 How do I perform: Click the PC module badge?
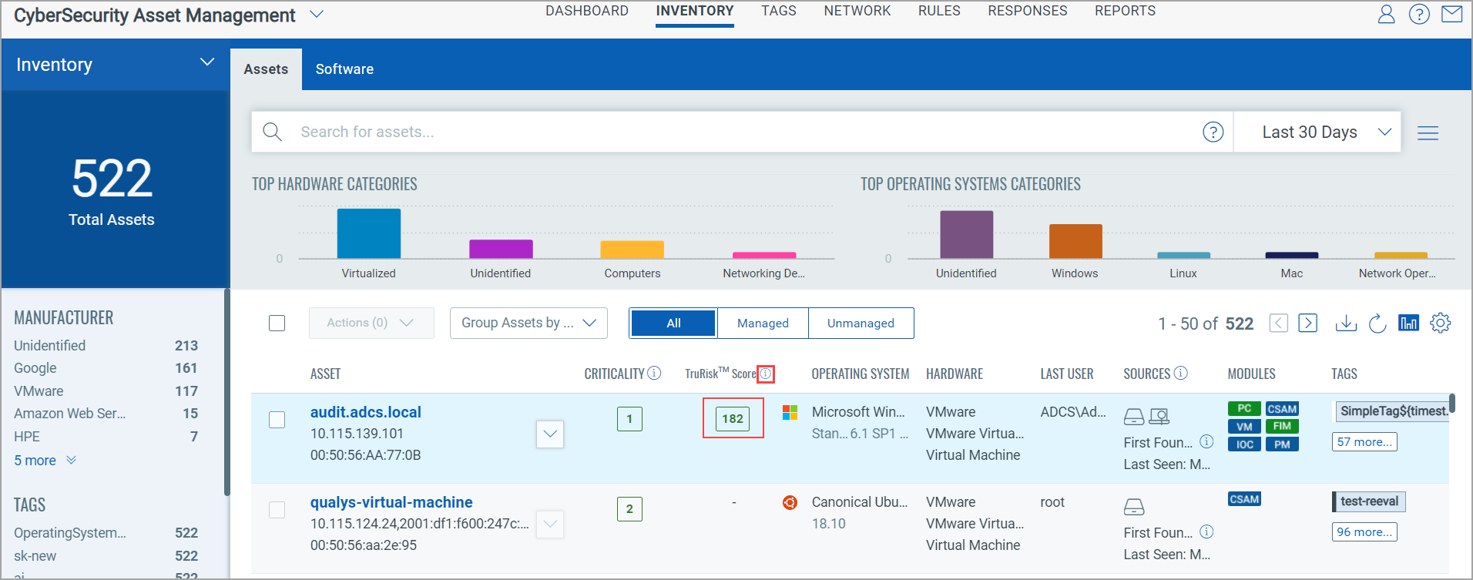[x=1244, y=408]
